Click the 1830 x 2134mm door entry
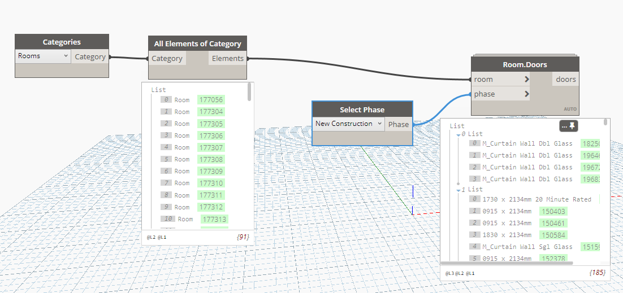 507,235
